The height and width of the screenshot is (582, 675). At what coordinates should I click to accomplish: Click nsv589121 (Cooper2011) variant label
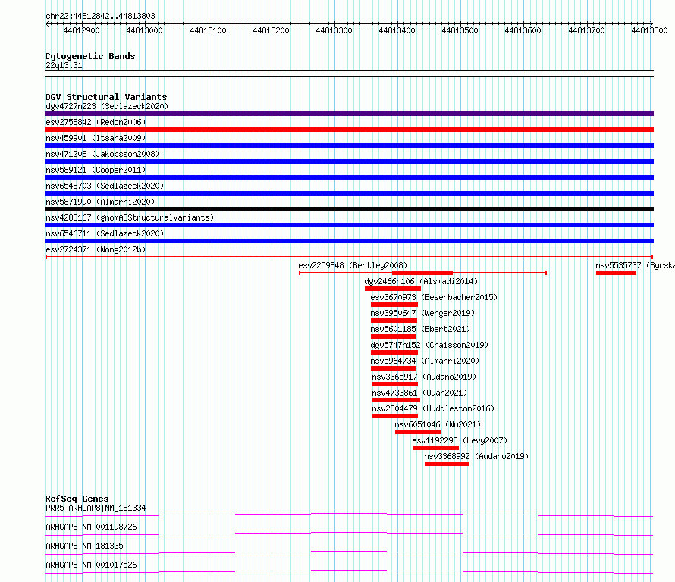[96, 170]
